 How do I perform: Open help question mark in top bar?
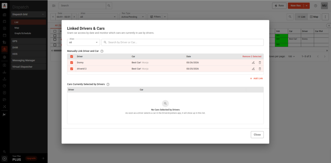pos(315,5)
